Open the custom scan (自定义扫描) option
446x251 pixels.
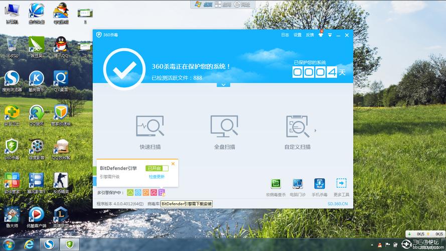297,132
